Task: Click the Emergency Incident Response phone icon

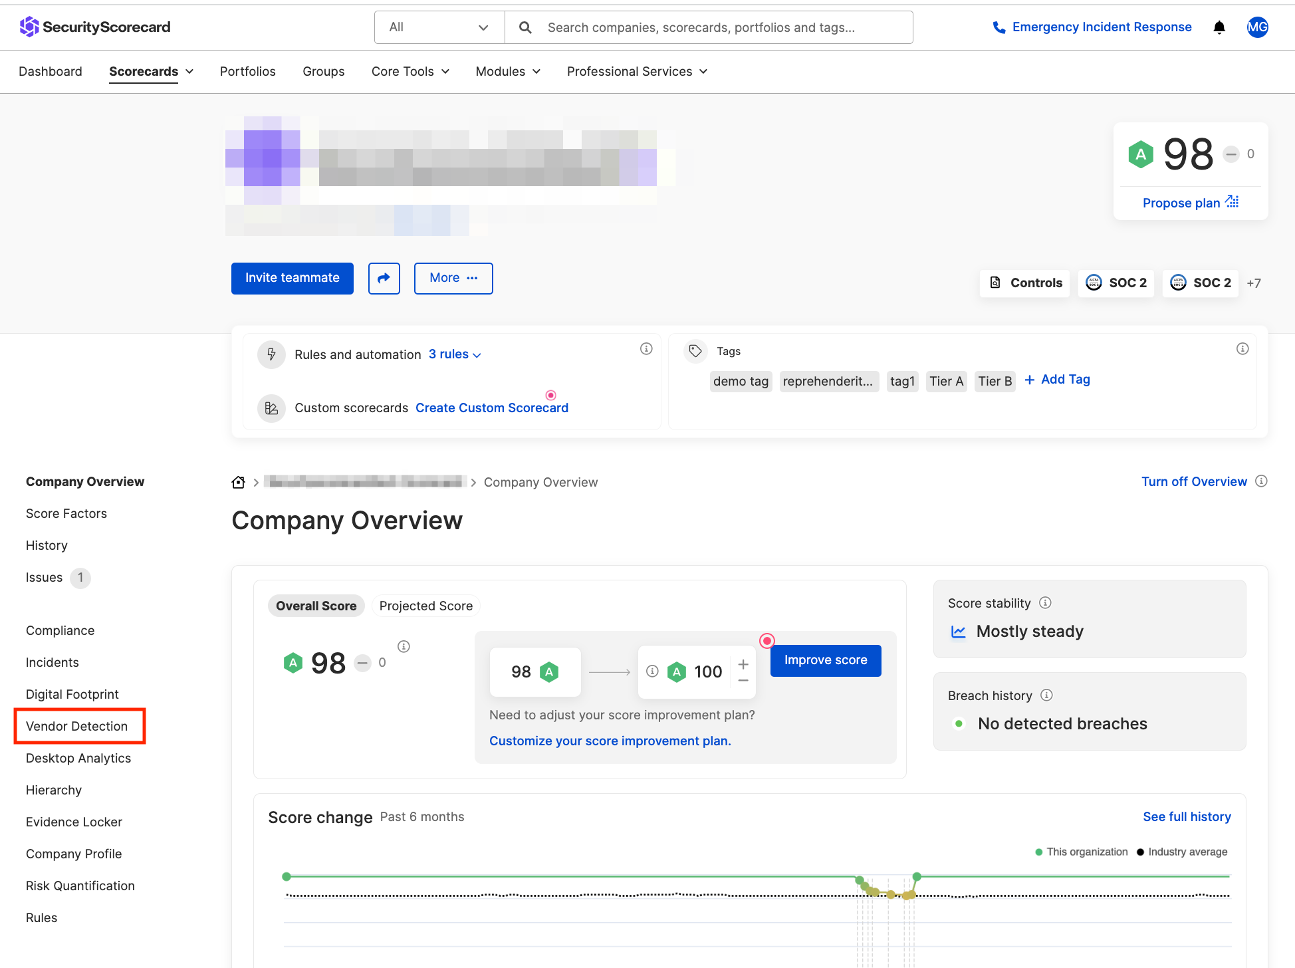Action: coord(999,27)
